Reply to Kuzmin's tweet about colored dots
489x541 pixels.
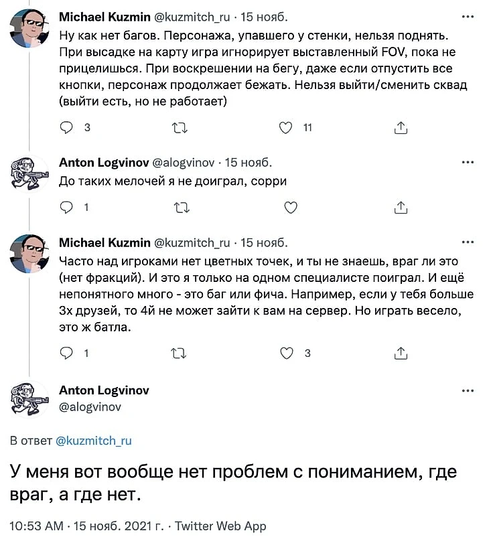pos(66,353)
